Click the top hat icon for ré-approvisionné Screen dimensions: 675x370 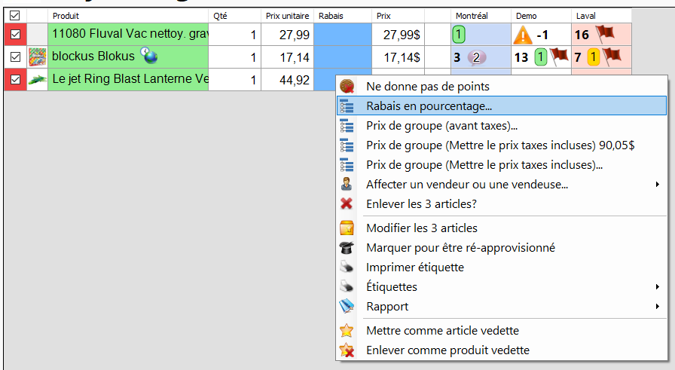pyautogui.click(x=347, y=248)
